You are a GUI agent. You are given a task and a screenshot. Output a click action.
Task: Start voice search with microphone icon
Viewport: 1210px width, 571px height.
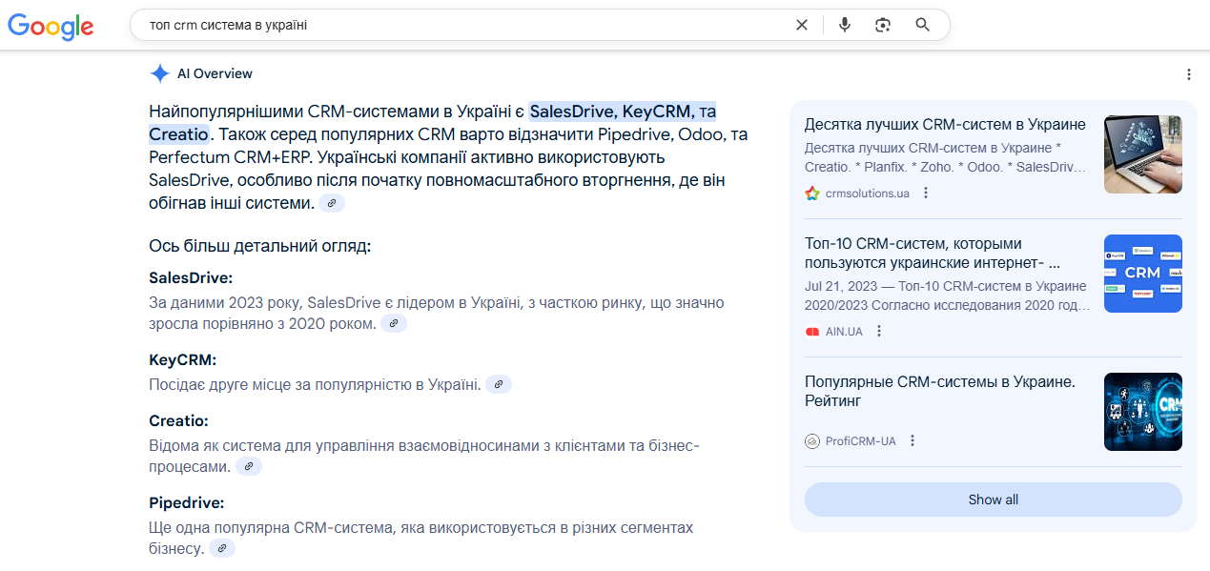click(844, 25)
